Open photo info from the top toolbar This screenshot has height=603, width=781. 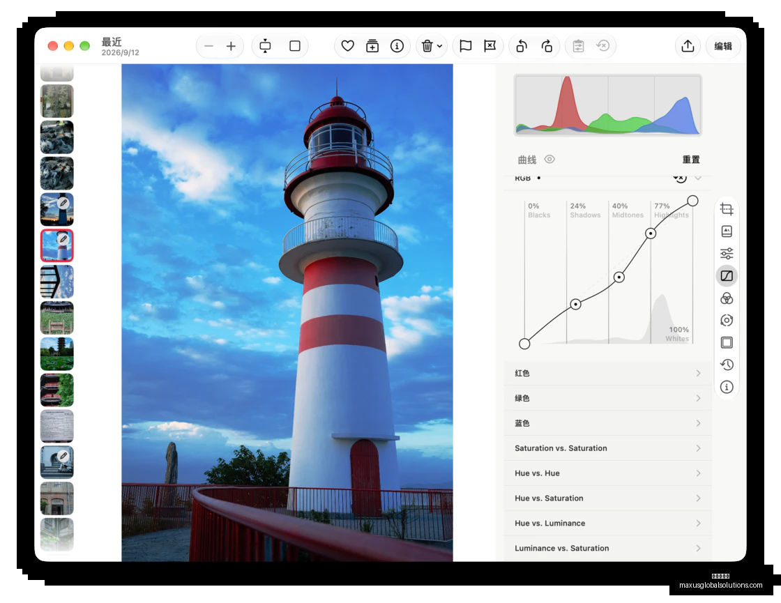point(397,46)
